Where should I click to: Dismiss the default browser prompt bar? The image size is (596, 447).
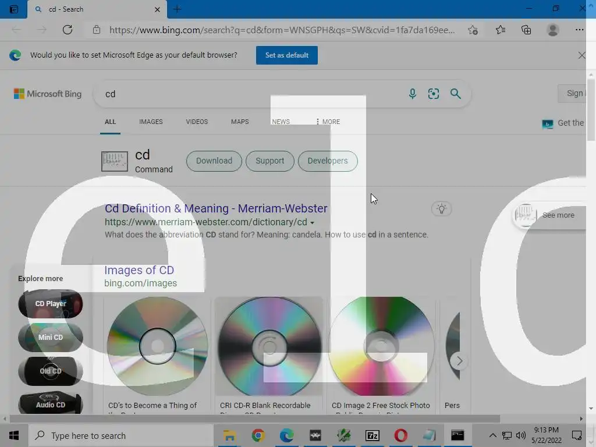point(581,55)
